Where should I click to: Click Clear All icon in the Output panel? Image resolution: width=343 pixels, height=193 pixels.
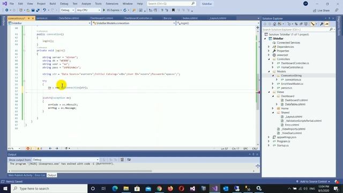pos(122,160)
